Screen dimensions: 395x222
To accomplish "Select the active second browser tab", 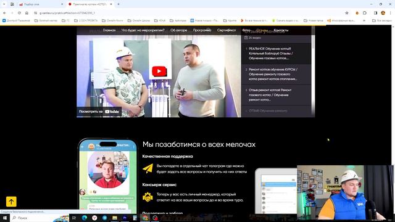I will (90, 4).
